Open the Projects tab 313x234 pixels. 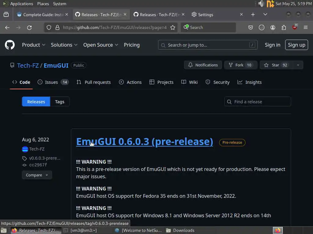coord(161,82)
